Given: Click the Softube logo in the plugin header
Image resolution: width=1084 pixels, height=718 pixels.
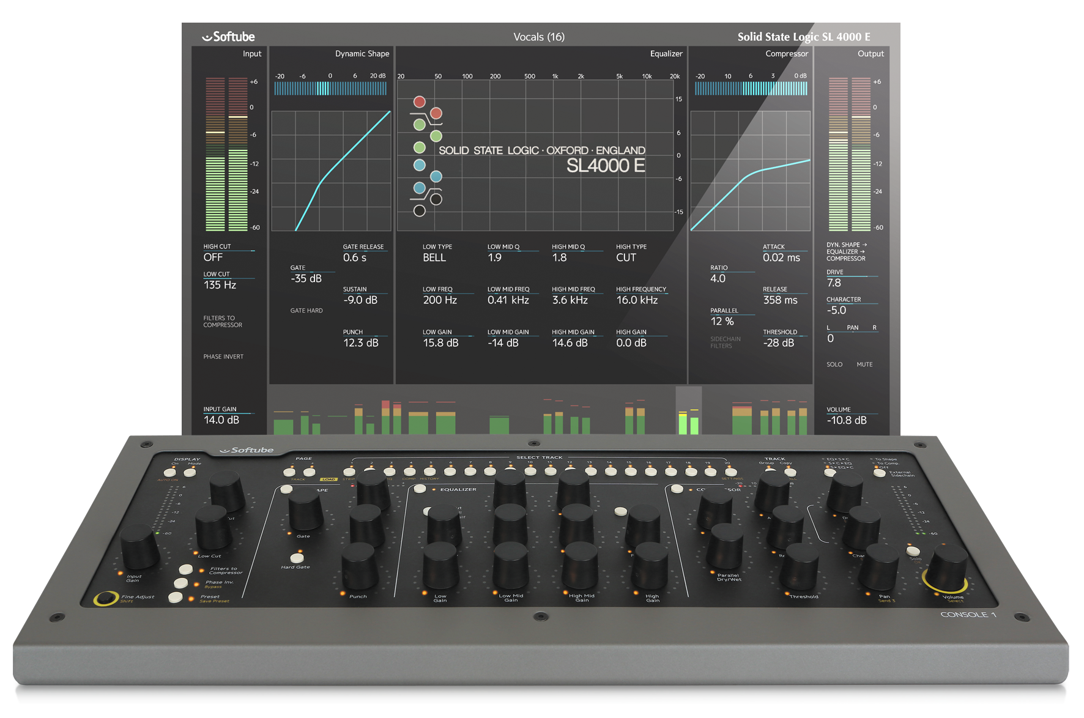Looking at the screenshot, I should coord(228,37).
